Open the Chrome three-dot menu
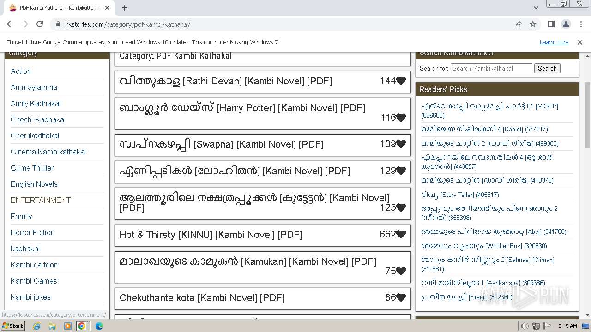The image size is (591, 332). pyautogui.click(x=580, y=24)
